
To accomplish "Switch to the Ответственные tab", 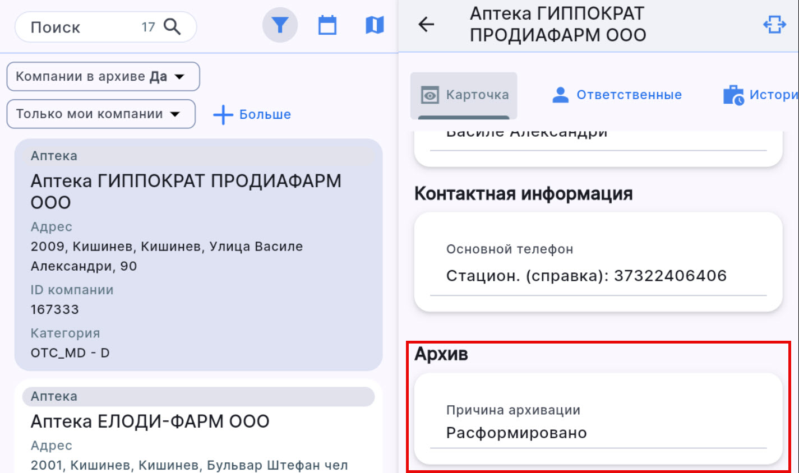I will (x=629, y=94).
